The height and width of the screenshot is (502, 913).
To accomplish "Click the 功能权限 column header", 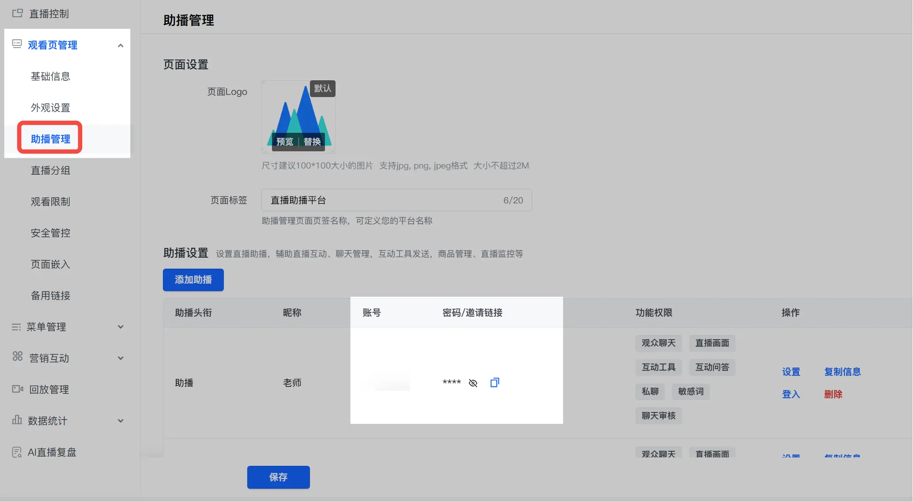I will tap(654, 313).
